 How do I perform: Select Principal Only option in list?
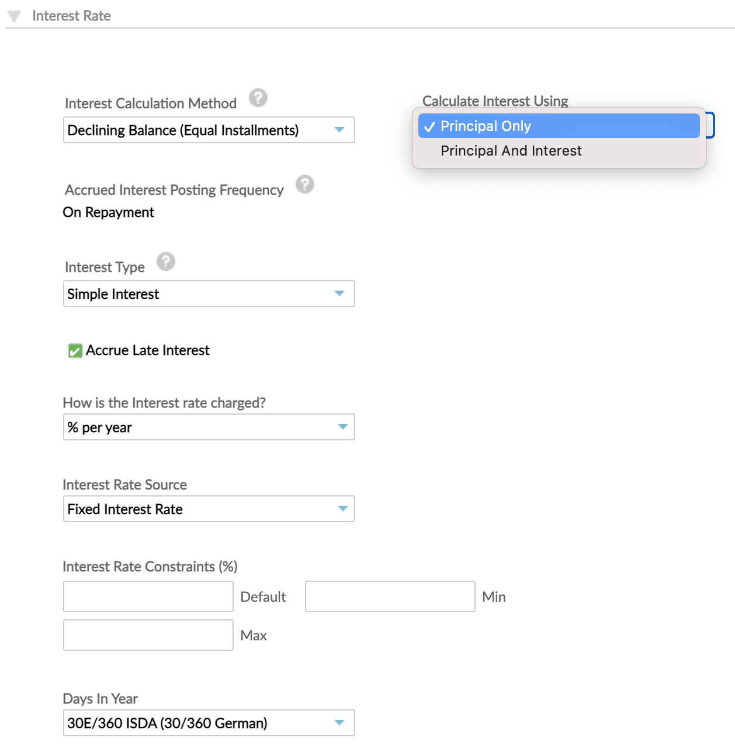[559, 126]
